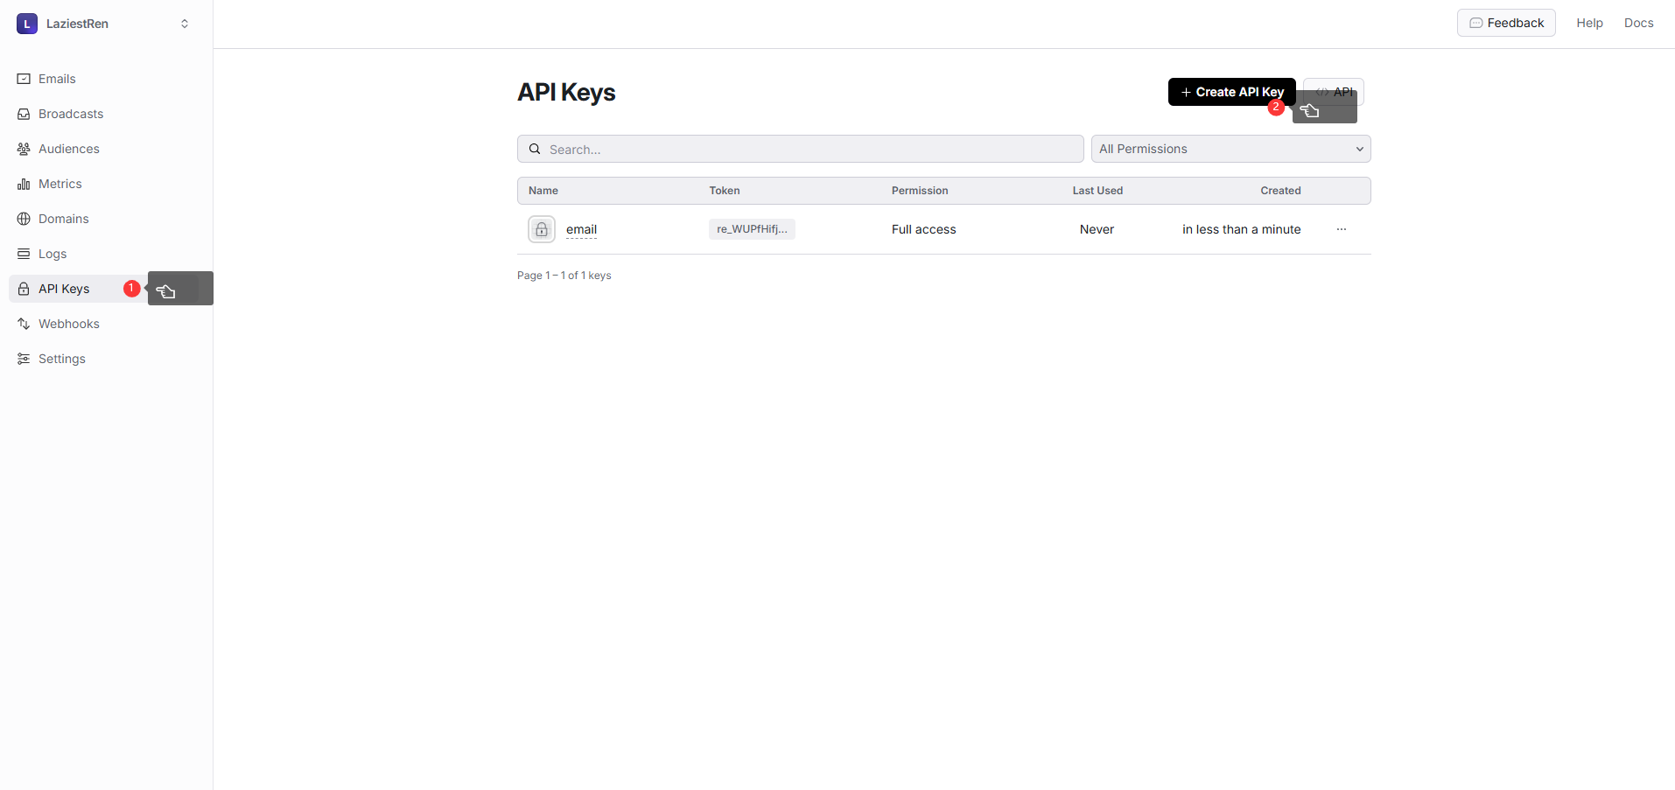Open the Help link
1675x790 pixels.
click(x=1589, y=23)
